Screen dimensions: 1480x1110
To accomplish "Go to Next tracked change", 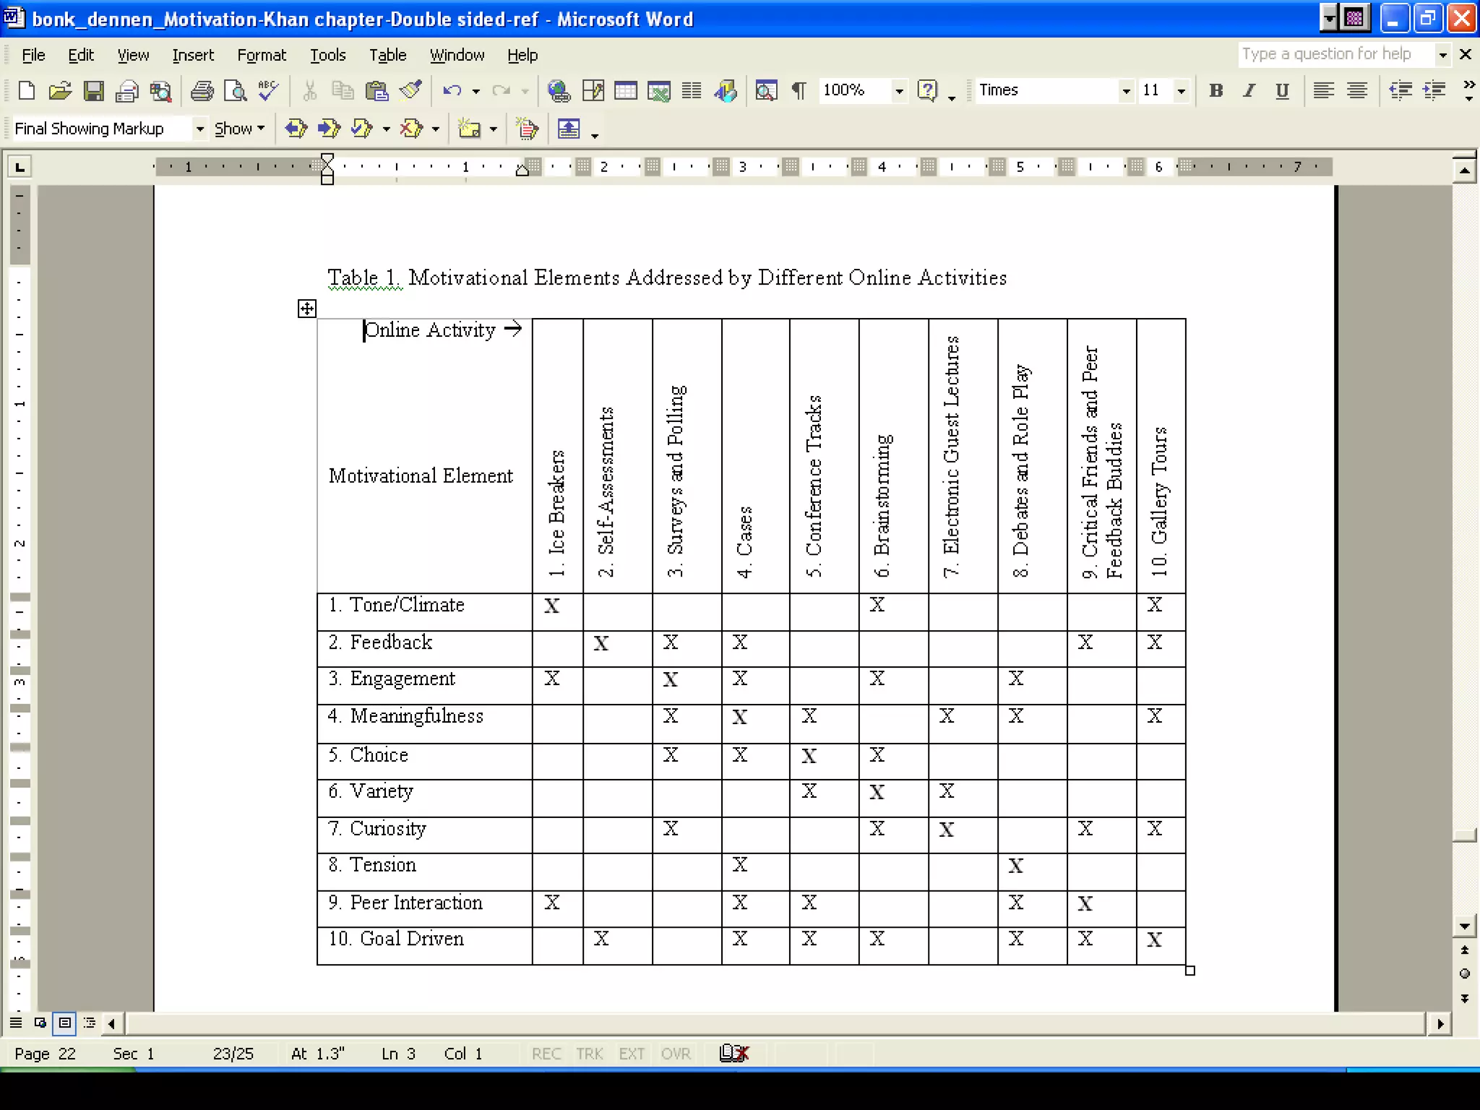I will (329, 129).
